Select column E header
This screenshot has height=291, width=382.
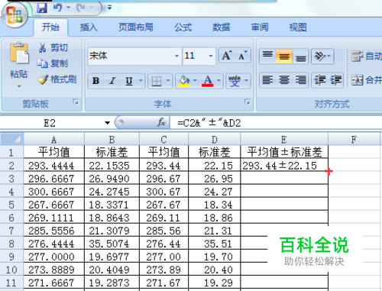[x=284, y=140]
